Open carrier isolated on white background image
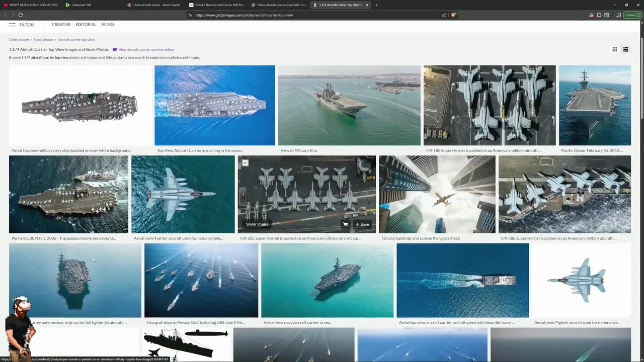This screenshot has width=644, height=362. pos(80,105)
